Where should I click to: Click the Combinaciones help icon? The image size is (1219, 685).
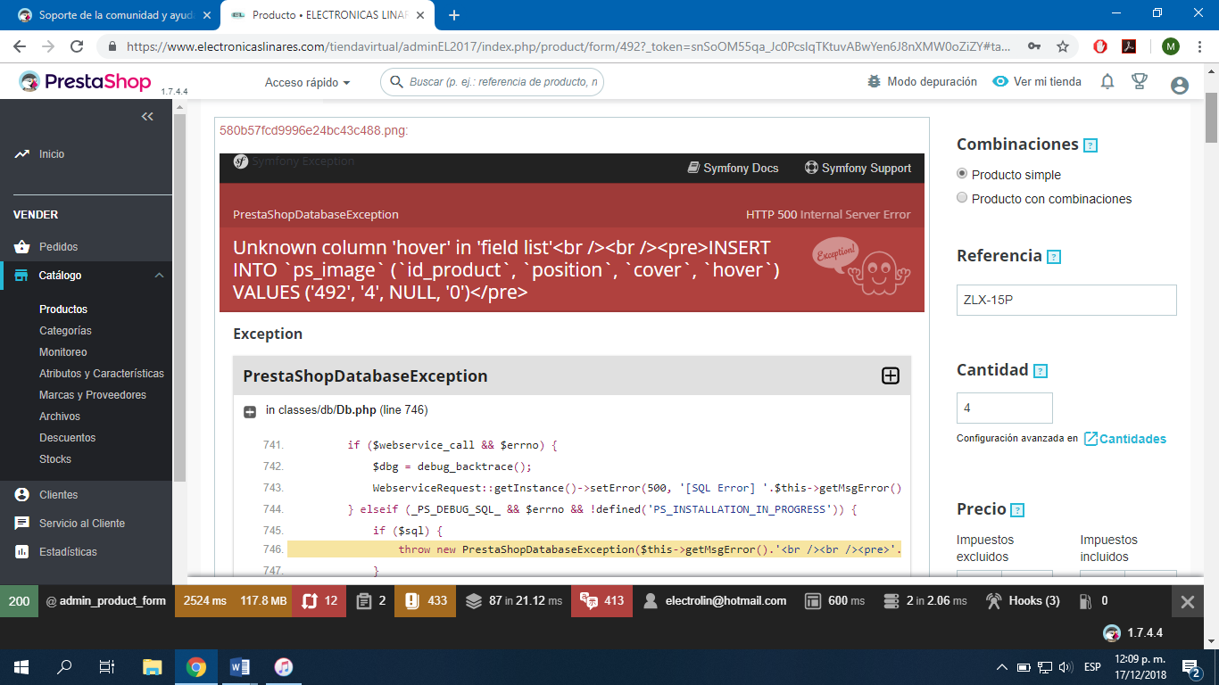coord(1090,145)
